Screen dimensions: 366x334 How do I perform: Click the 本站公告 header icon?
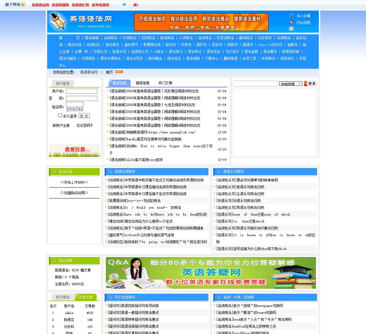point(54,172)
